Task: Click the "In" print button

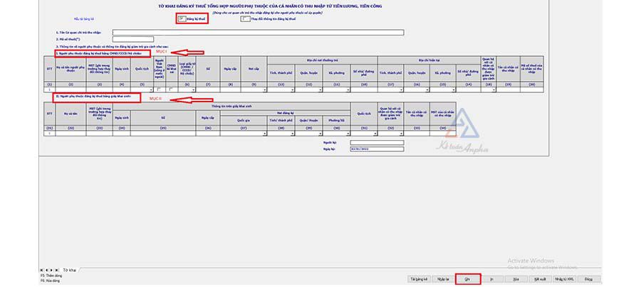Action: [492, 279]
